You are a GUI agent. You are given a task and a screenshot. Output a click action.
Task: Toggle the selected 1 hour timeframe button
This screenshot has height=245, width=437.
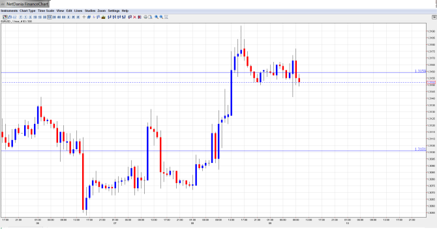coord(50,17)
